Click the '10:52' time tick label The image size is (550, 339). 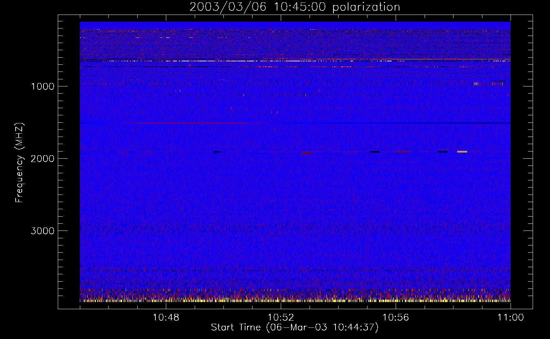(281, 318)
